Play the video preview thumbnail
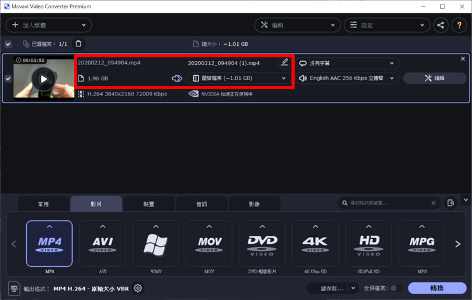Screen dimensions: 472x300 click(x=43, y=79)
